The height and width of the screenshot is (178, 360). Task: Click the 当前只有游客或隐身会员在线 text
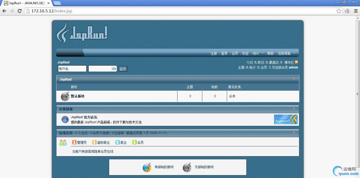[x=93, y=151]
